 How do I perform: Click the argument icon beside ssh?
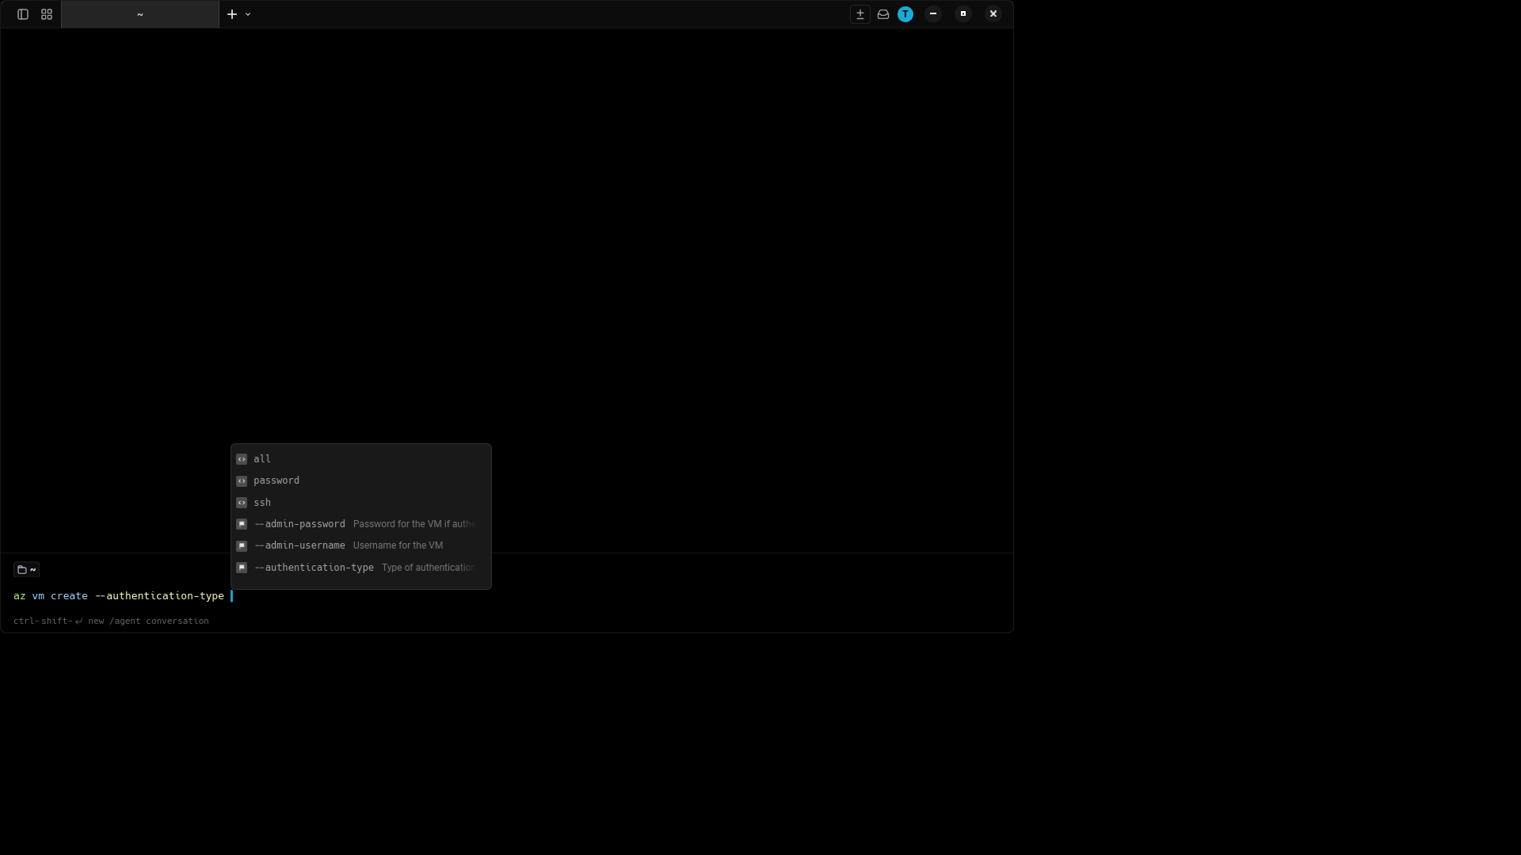point(242,503)
